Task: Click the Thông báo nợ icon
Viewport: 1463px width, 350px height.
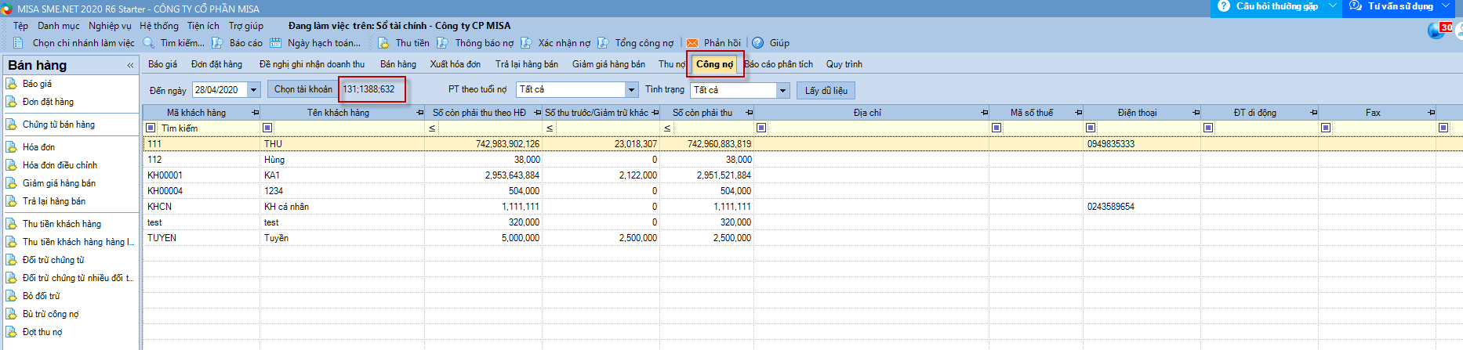Action: pos(443,43)
